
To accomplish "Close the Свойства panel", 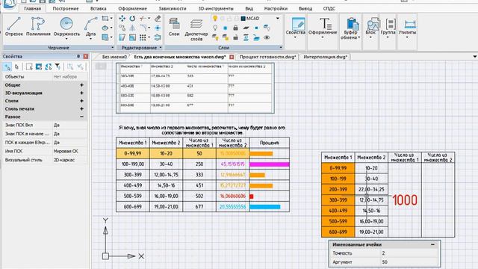I will (x=86, y=57).
